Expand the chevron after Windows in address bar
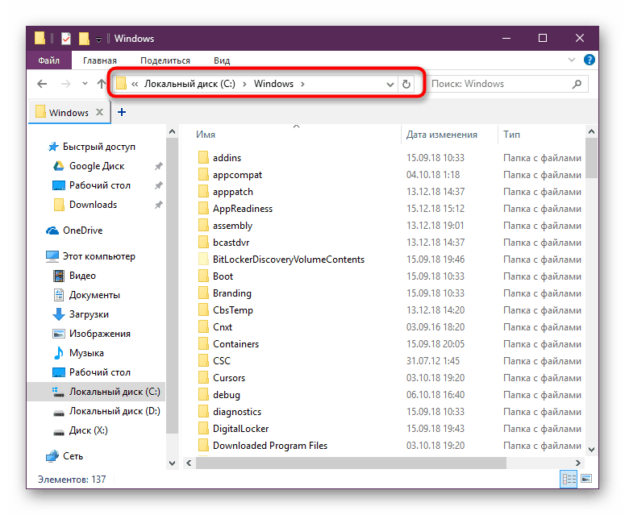625x515 pixels. click(302, 84)
